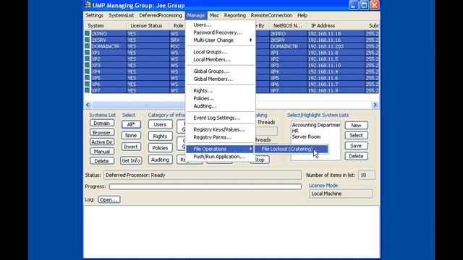
Task: Open the DeferredProcessing menu
Action: tap(161, 15)
